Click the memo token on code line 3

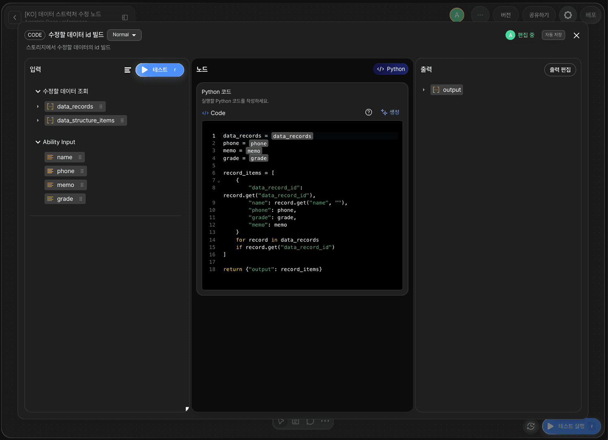click(x=254, y=151)
